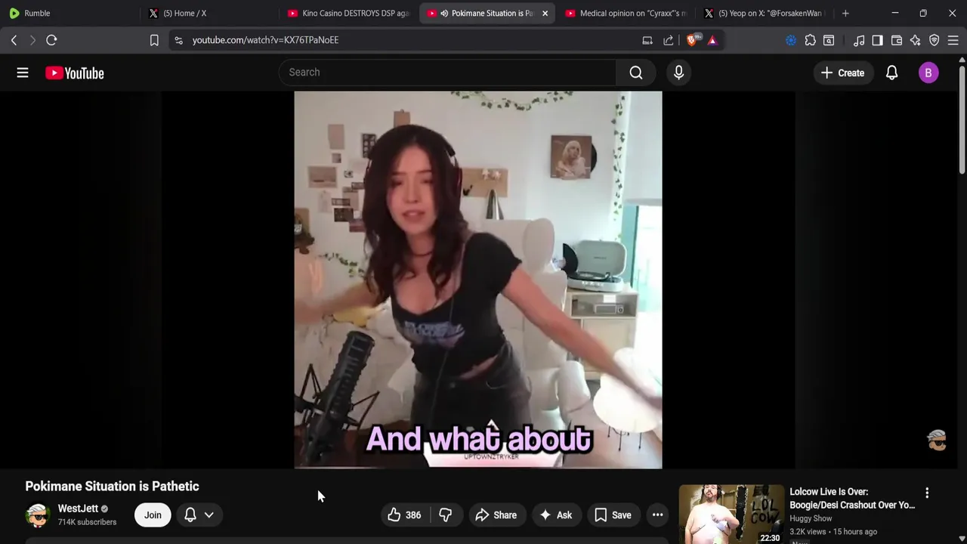Start voice search with microphone

point(678,73)
